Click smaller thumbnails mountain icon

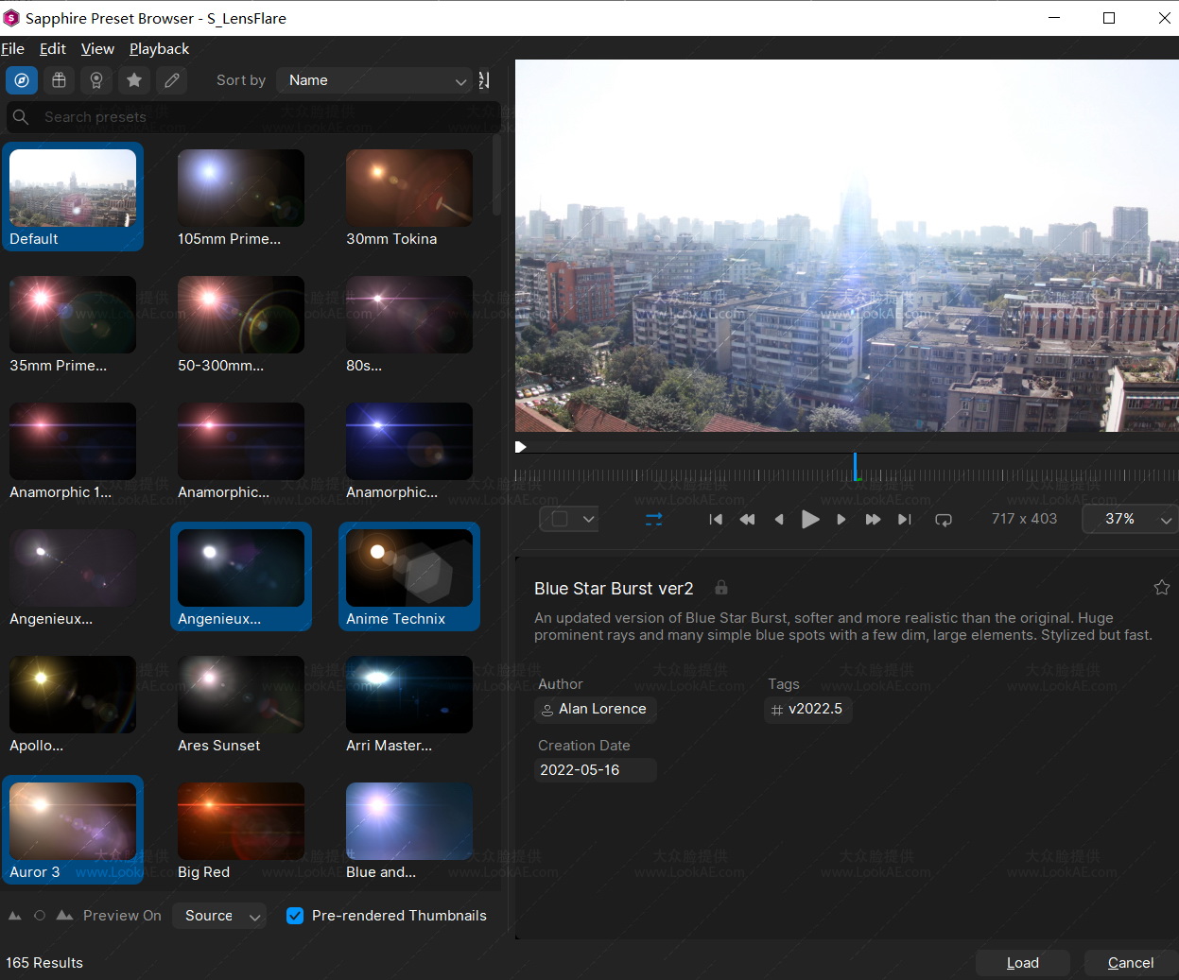pos(15,916)
